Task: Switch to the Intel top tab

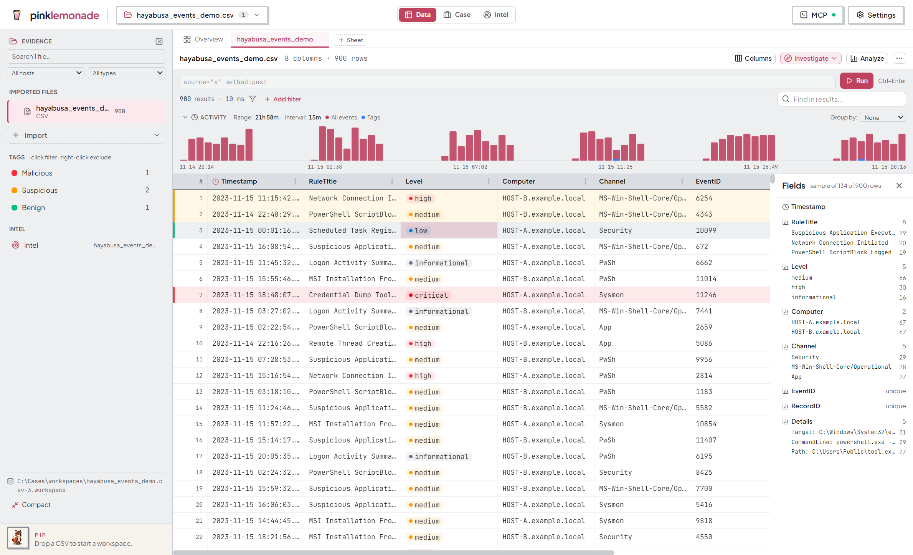Action: coord(496,15)
